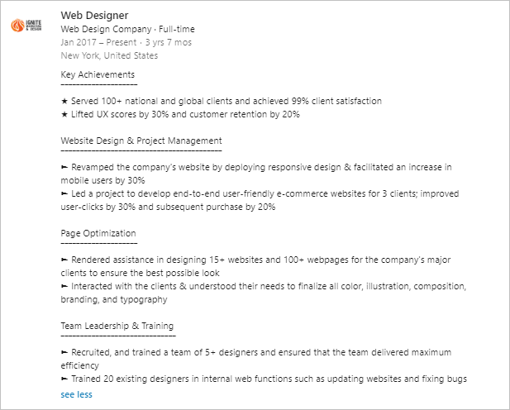Viewport: 510px width, 410px height.
Task: Click the star bullet before "Lifted UX scores"
Action: (64, 114)
